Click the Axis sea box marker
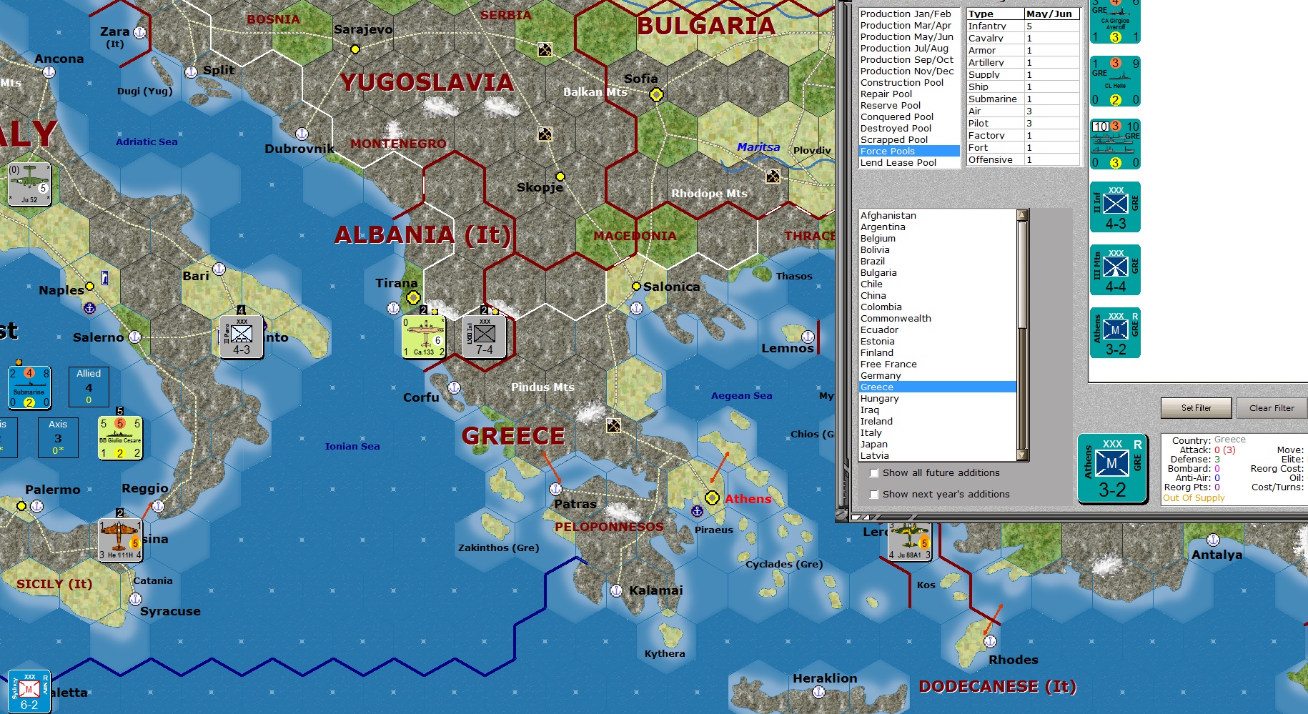Screen dimensions: 1308x714 coord(58,437)
